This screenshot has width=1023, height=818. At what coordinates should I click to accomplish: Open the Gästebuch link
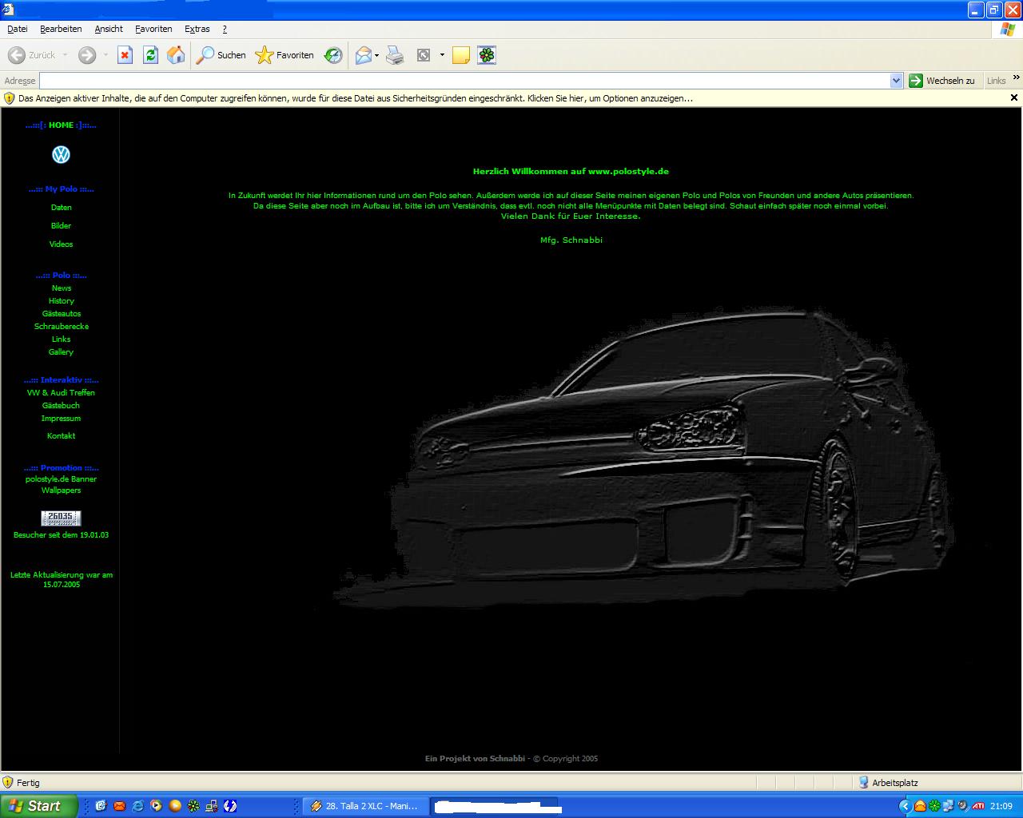(x=61, y=406)
